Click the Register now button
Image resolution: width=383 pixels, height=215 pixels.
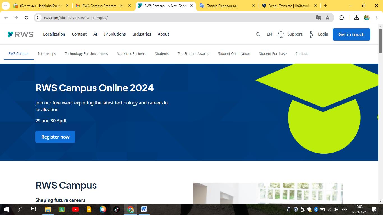(55, 137)
